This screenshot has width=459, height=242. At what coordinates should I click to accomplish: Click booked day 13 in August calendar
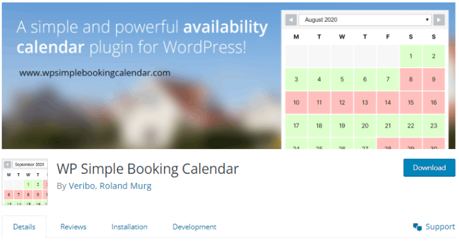pyautogui.click(x=365, y=103)
